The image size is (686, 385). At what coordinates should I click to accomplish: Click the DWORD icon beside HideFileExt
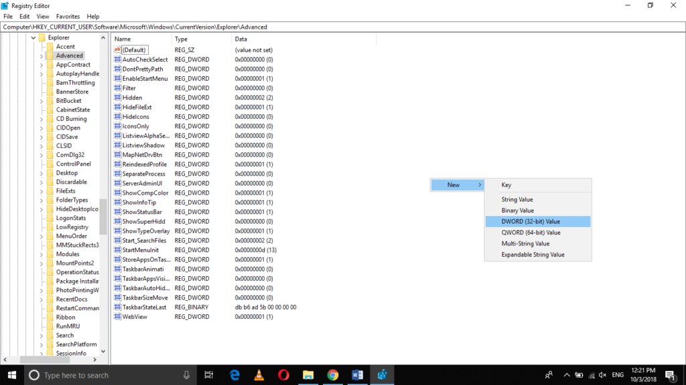(117, 107)
